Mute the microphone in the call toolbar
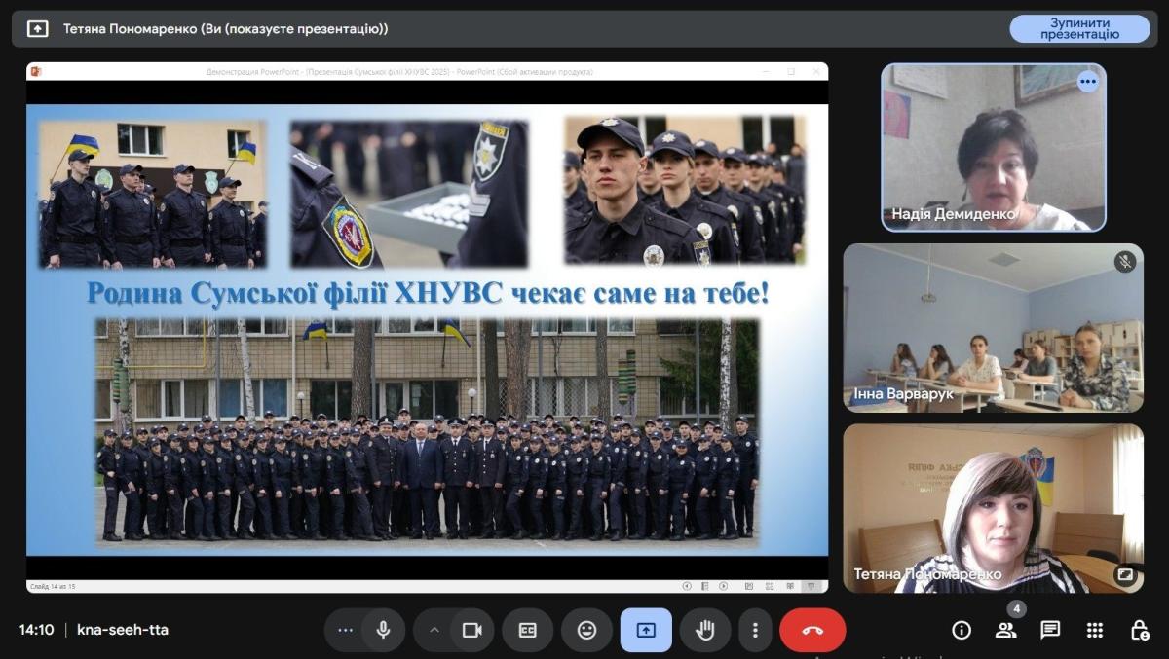The image size is (1169, 659). pyautogui.click(x=384, y=630)
